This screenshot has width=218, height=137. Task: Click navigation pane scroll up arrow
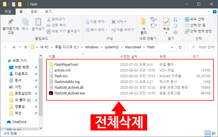[40, 56]
